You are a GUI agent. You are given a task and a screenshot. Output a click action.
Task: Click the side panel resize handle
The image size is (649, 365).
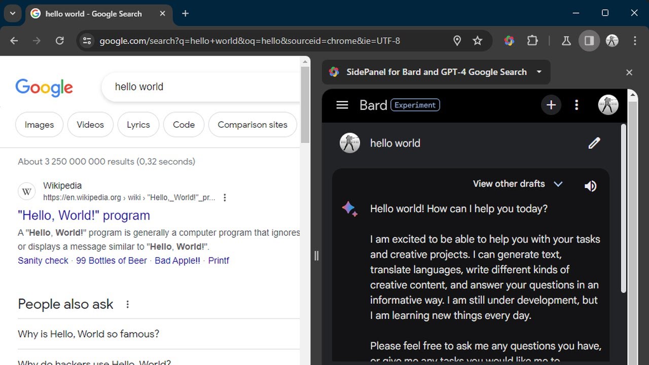pyautogui.click(x=316, y=255)
